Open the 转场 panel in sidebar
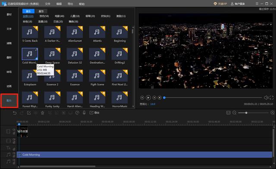276x169 pixels. (9, 72)
